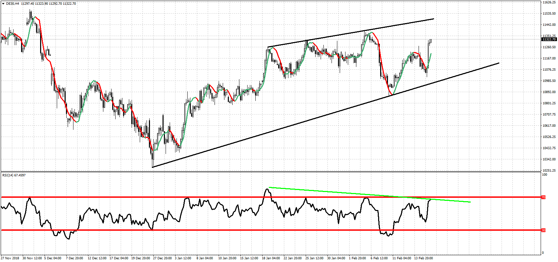Click price level 10432.75 on the axis

pos(549,148)
